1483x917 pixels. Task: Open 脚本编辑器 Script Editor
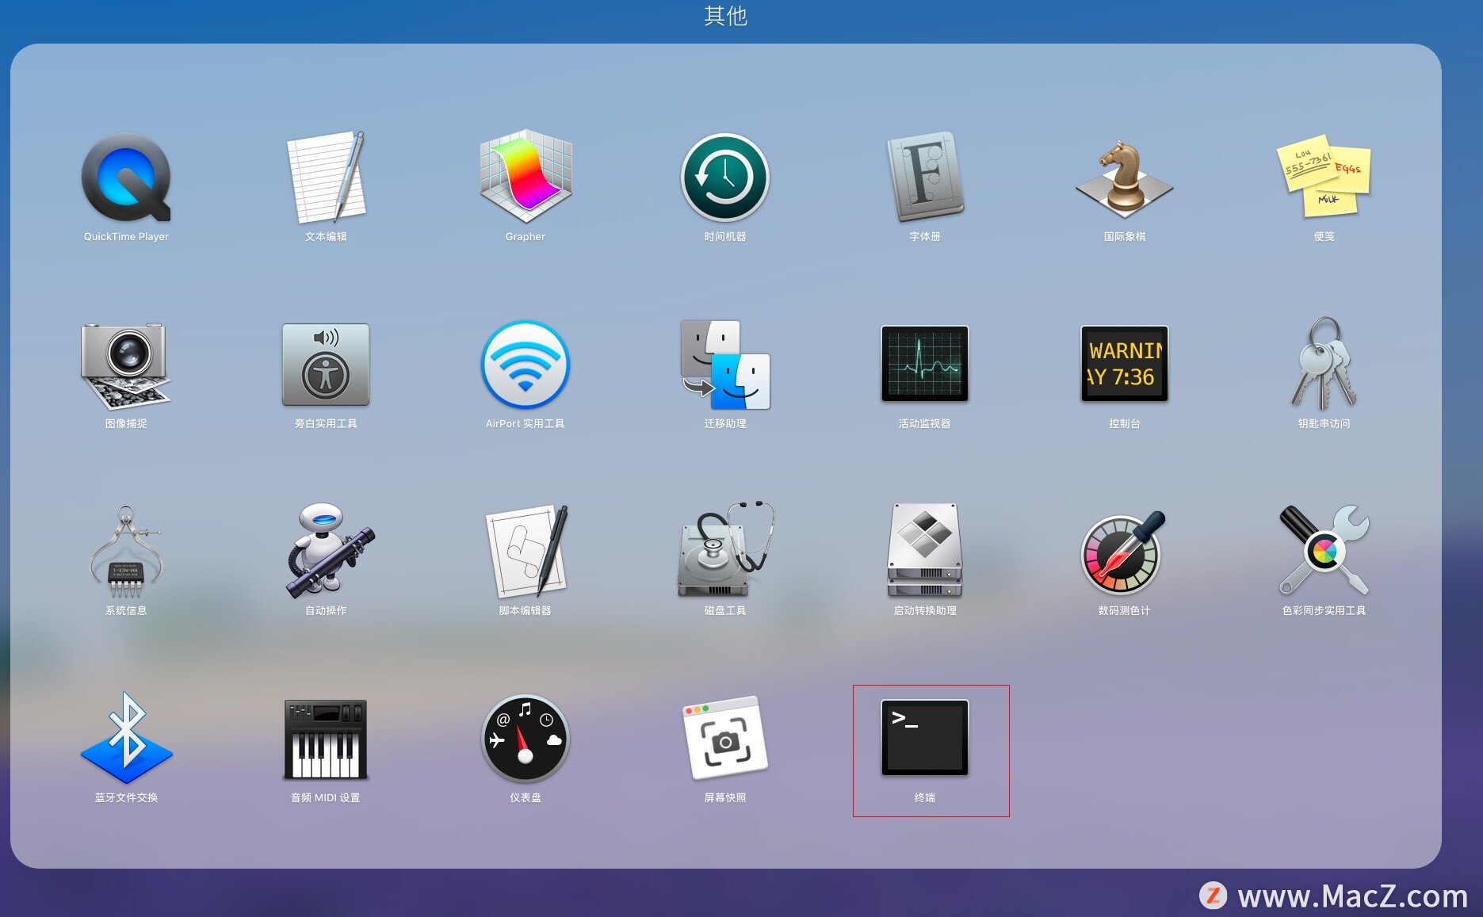pos(526,552)
